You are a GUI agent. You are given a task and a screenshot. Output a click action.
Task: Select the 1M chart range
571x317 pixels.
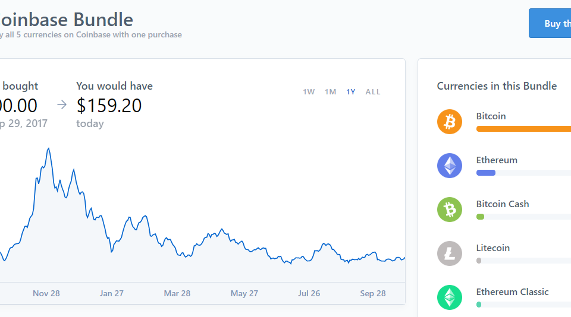[330, 92]
